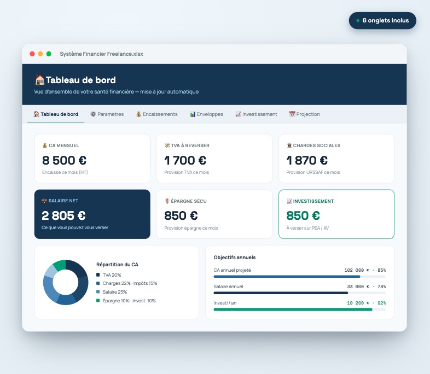Image resolution: width=430 pixels, height=374 pixels.
Task: Click the Objectifs annuels heading
Action: [235, 258]
